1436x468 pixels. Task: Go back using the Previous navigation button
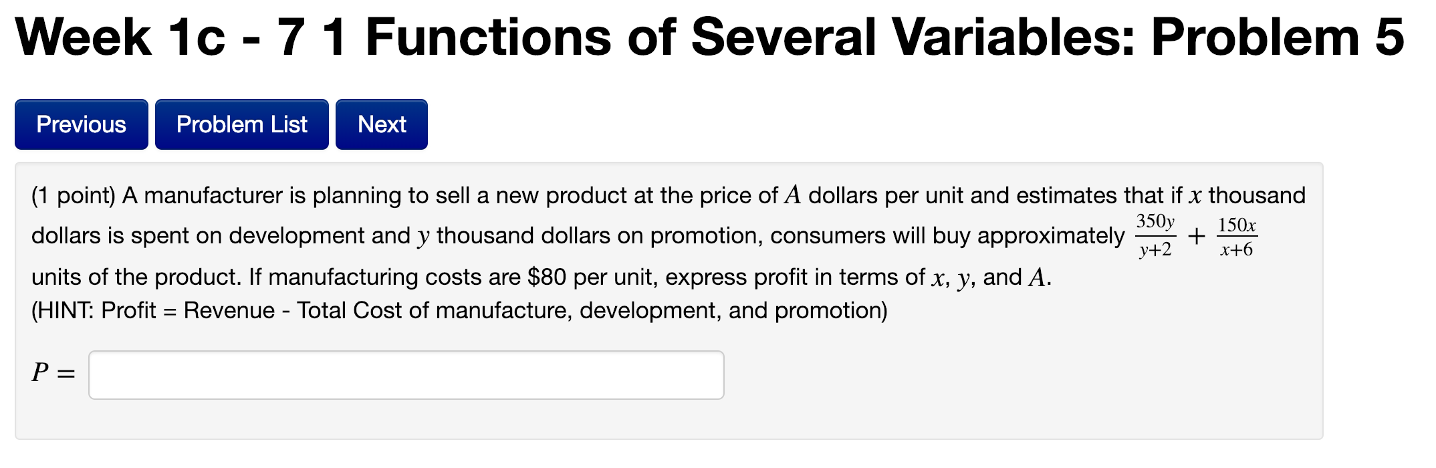[81, 124]
